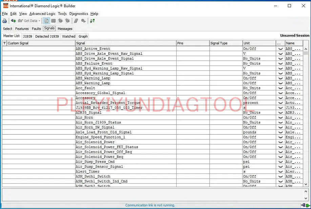Open the Diagnostics menu

(79, 14)
